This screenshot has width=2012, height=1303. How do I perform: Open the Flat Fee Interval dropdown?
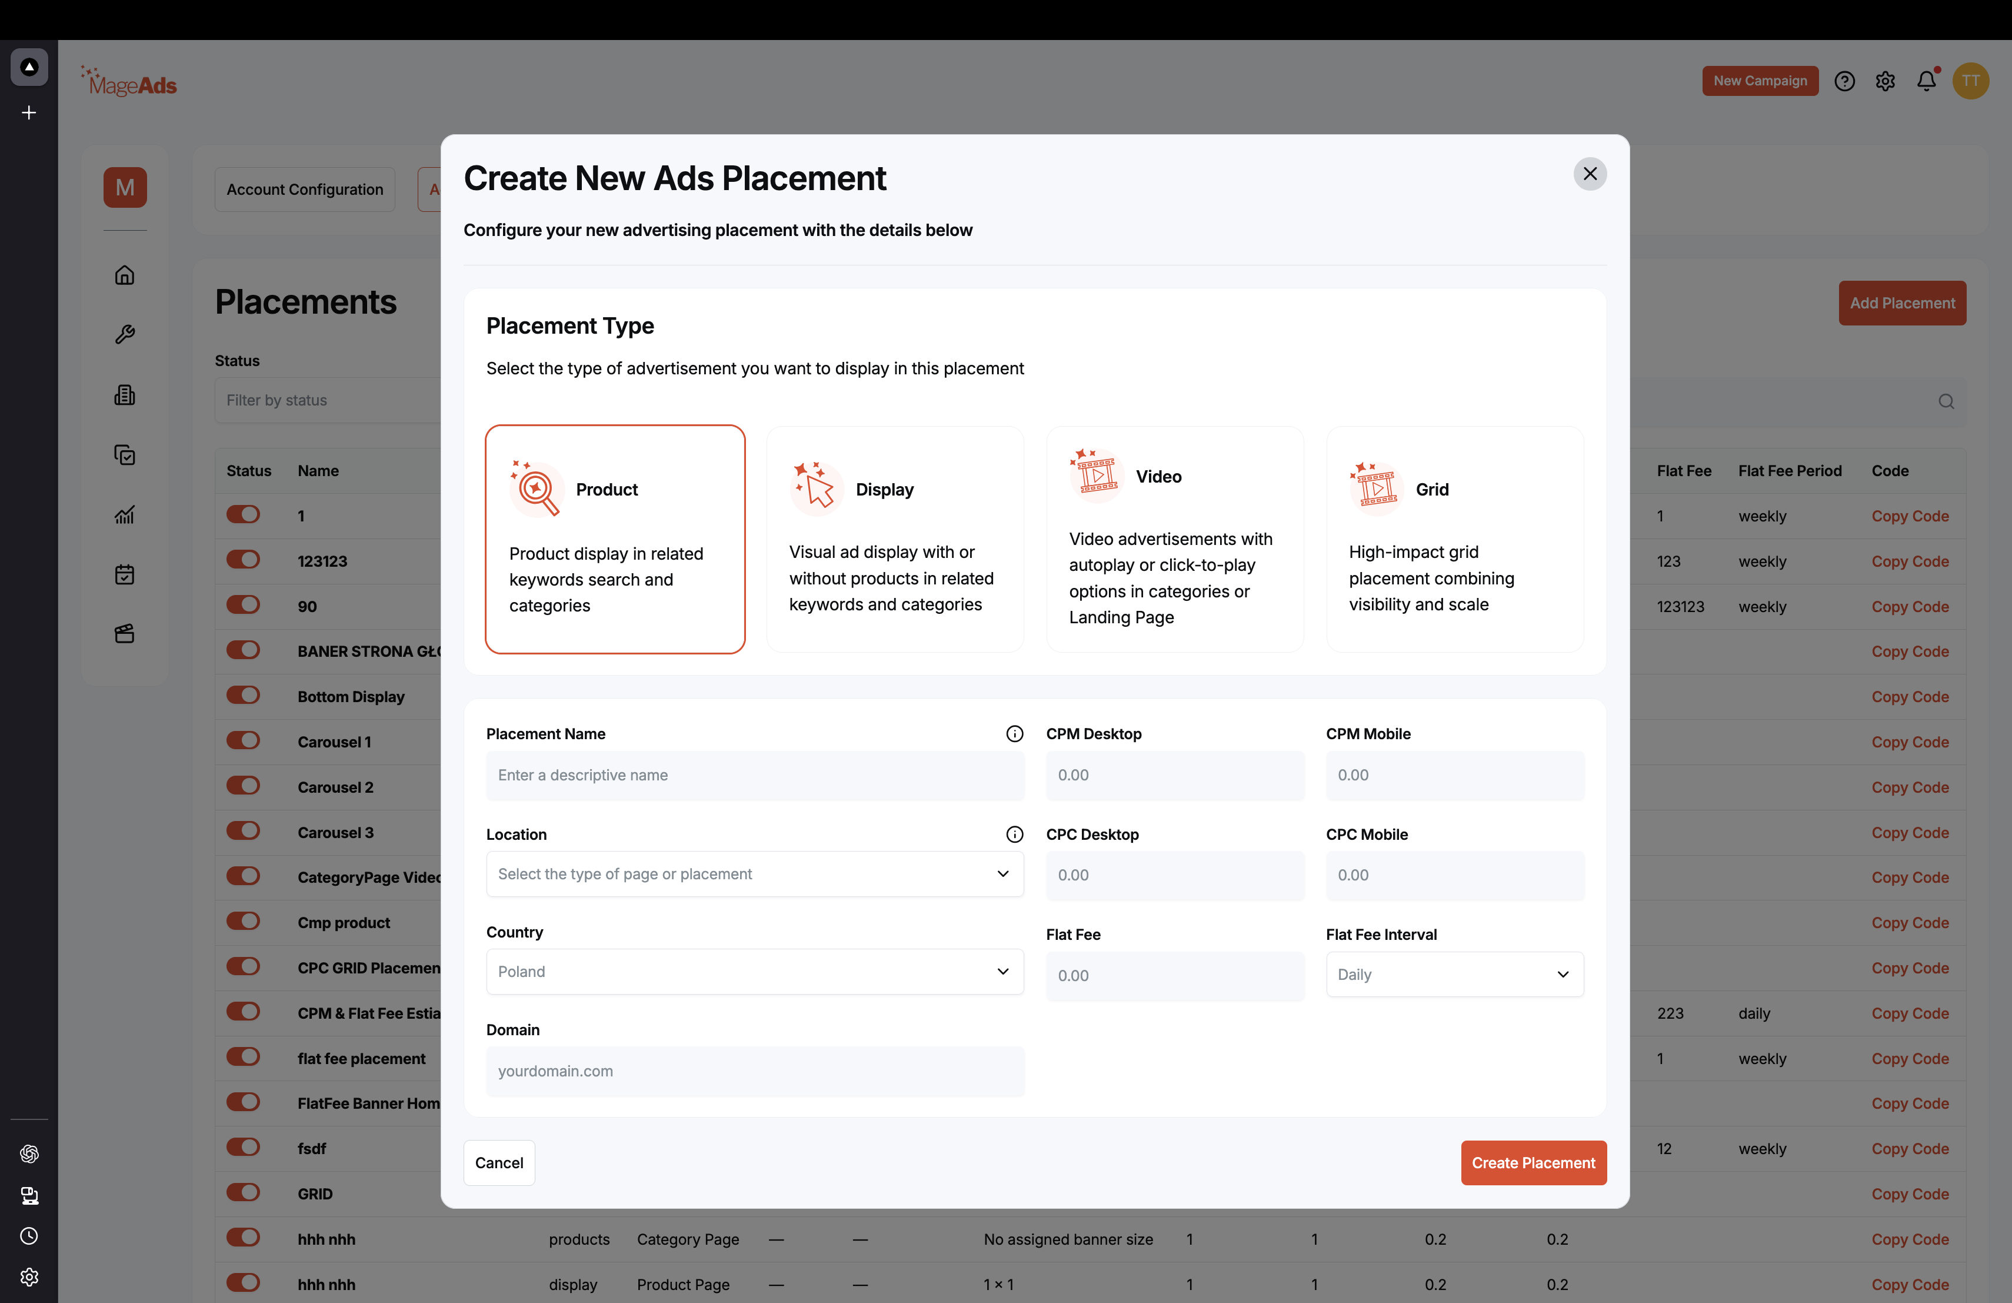tap(1455, 975)
